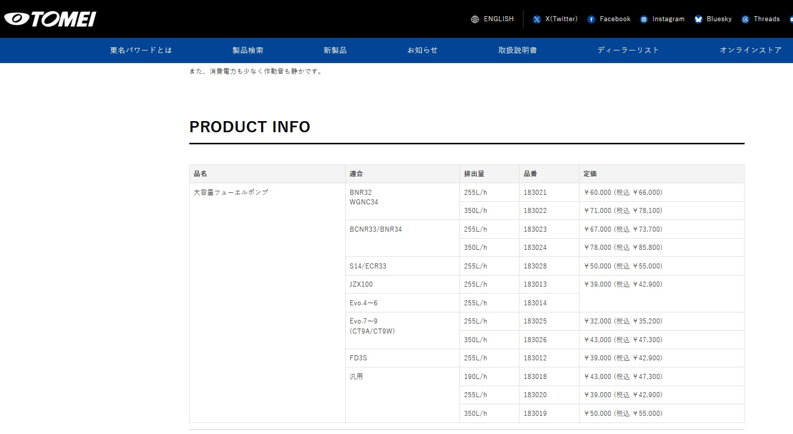Click the JZX100 fitment cell

click(x=402, y=284)
